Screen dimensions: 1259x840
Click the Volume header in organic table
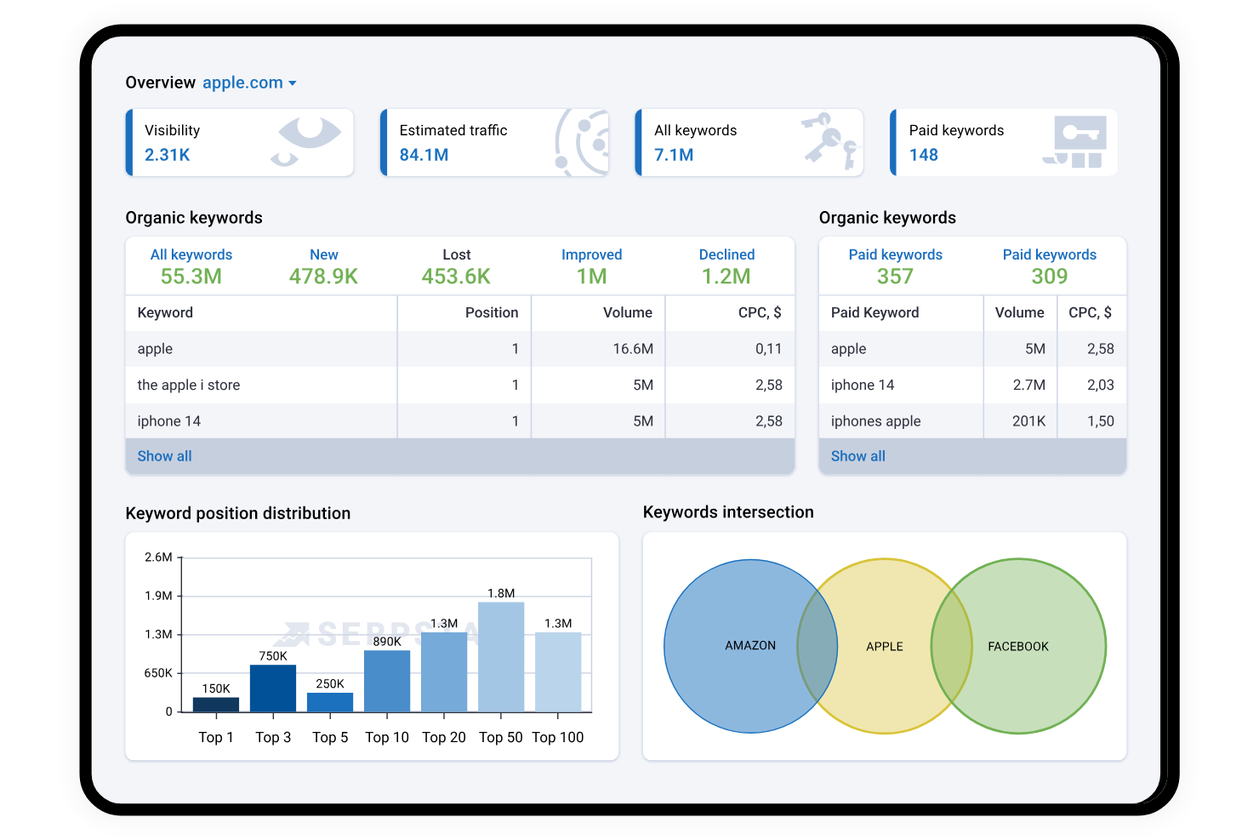click(628, 312)
